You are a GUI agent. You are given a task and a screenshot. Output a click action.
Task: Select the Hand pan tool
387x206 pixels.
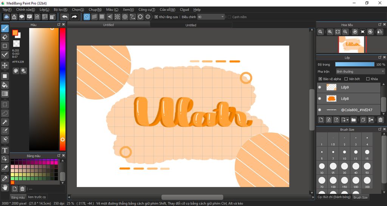(5, 188)
